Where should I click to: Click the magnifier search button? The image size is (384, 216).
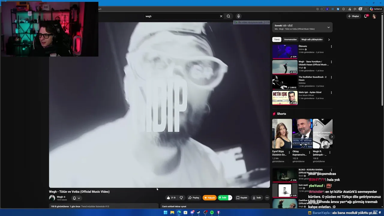pos(228,16)
